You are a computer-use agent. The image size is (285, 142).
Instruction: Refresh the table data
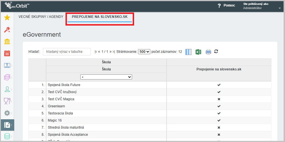[x=216, y=51]
